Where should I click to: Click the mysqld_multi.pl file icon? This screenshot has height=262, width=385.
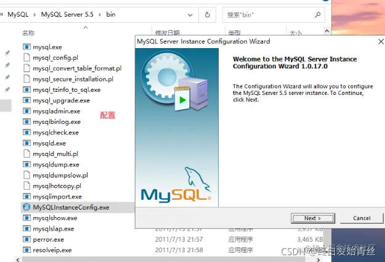[26, 154]
